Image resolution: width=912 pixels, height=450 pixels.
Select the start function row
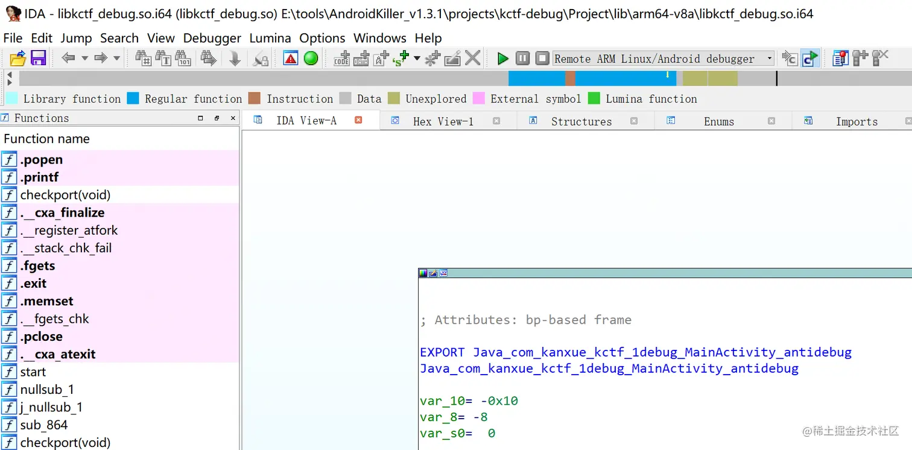(x=120, y=372)
